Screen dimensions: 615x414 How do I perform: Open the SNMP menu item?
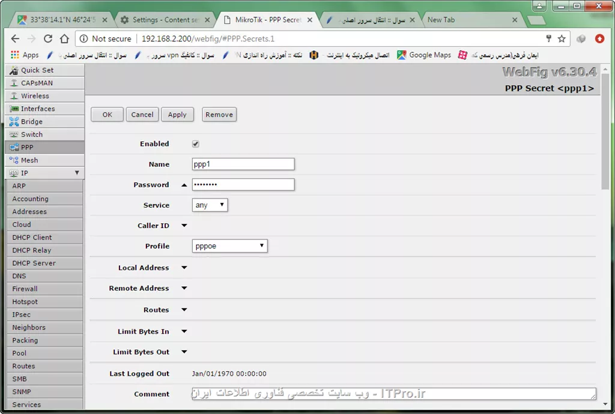click(x=44, y=392)
